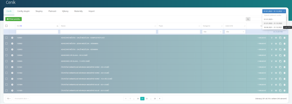Delete the row 121004 item
The width and height of the screenshot is (292, 104).
coord(284,85)
